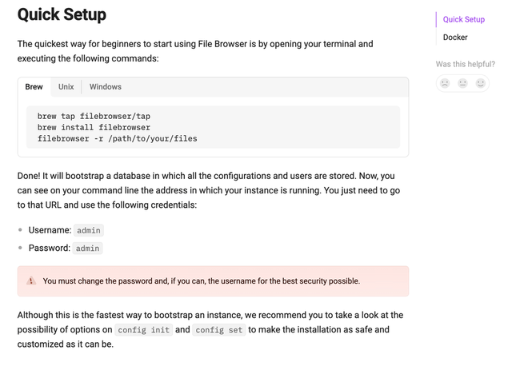Click the 'filebrowser -r /path/to/your/files' line
The image size is (512, 374).
tap(118, 138)
